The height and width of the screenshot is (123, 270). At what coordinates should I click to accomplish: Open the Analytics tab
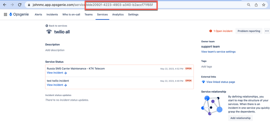(x=118, y=14)
